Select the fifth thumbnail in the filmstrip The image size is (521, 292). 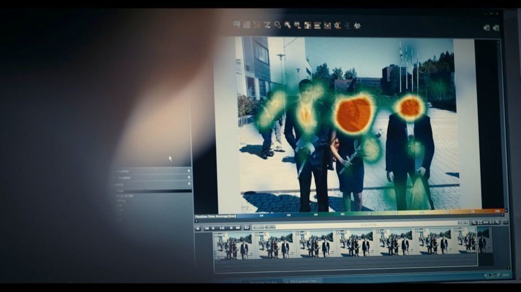[395, 242]
